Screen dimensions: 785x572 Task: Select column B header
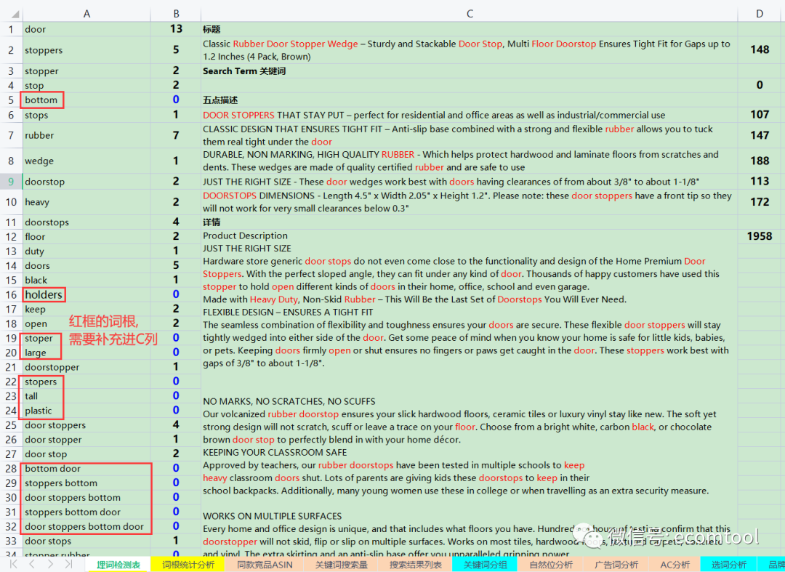(x=176, y=14)
